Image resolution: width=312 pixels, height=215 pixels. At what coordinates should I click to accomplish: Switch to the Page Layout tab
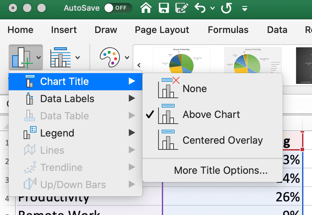point(162,30)
